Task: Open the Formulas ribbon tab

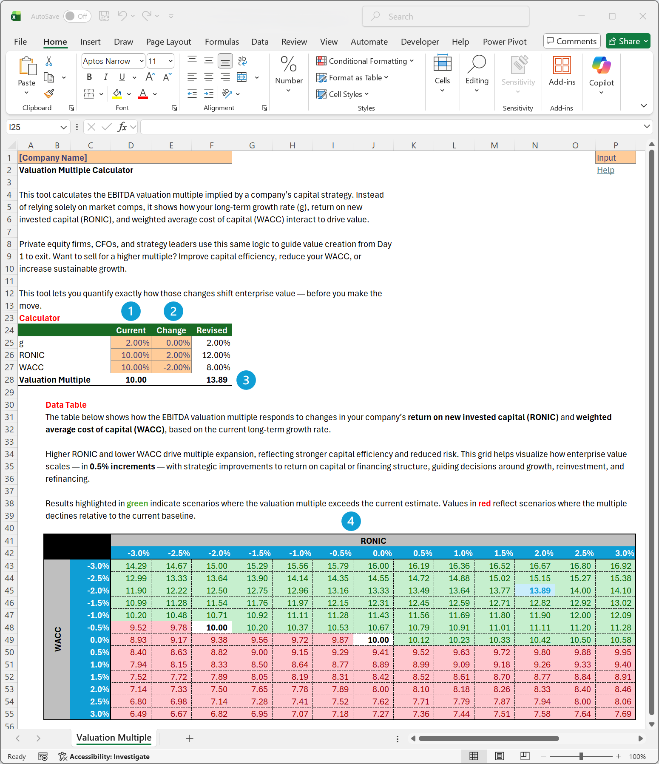Action: click(222, 42)
